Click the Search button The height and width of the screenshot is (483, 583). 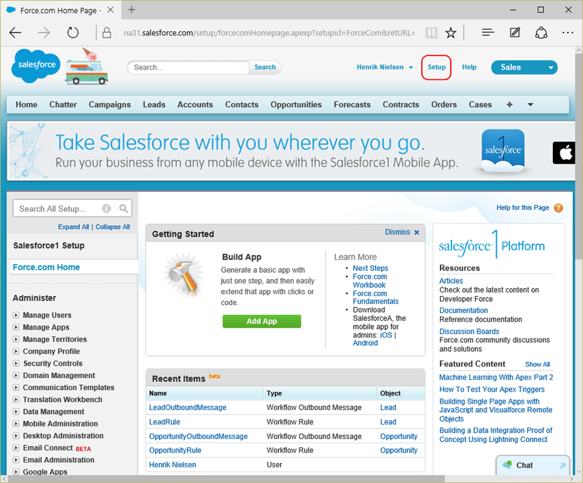pos(265,67)
